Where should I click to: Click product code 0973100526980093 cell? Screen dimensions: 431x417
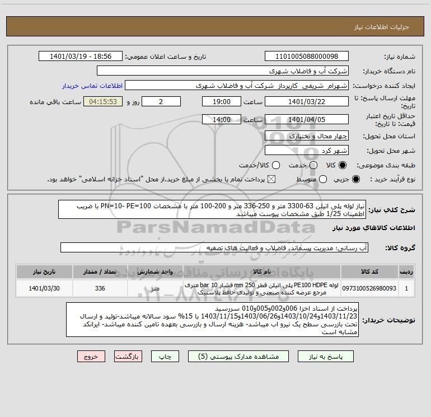[369, 288]
